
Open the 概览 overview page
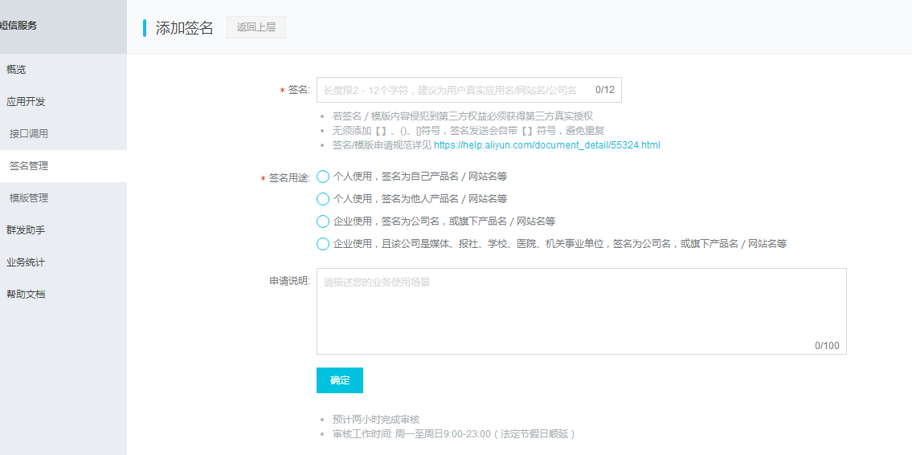(16, 70)
